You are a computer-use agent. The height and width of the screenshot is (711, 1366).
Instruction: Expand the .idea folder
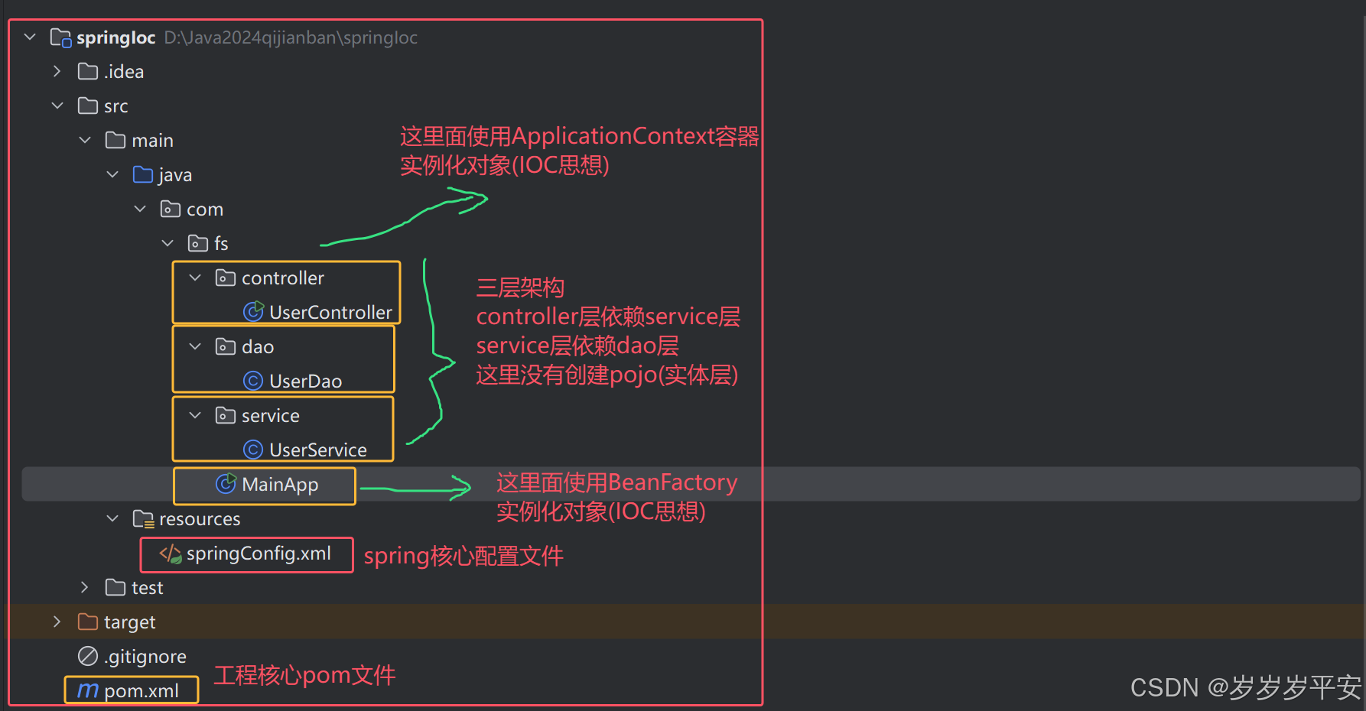pyautogui.click(x=57, y=71)
